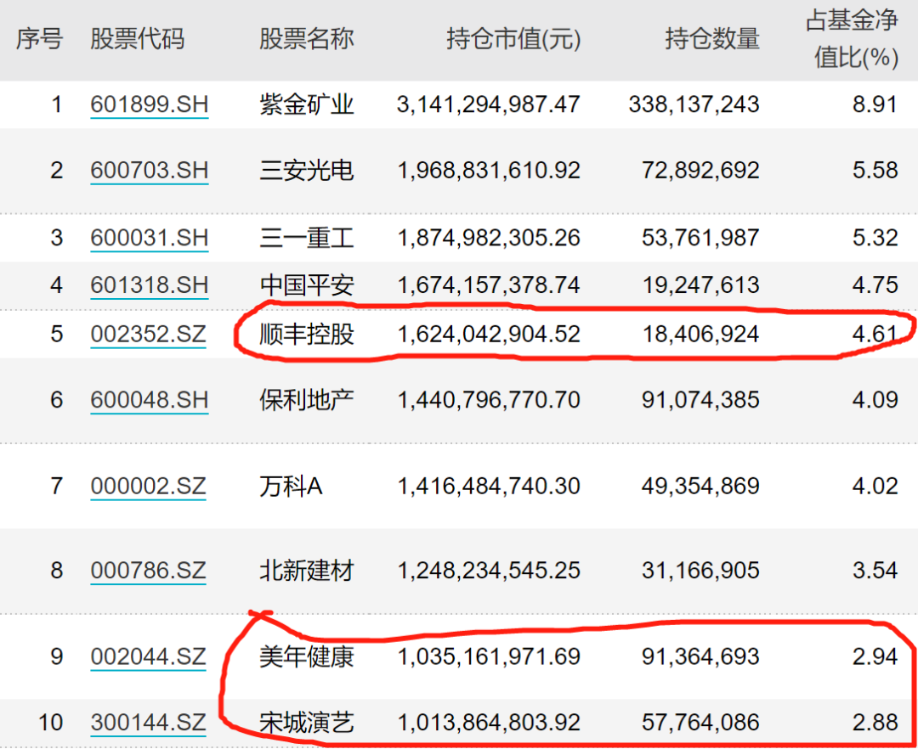Click market value 1,968,831,610.92
The image size is (918, 749).
click(489, 171)
